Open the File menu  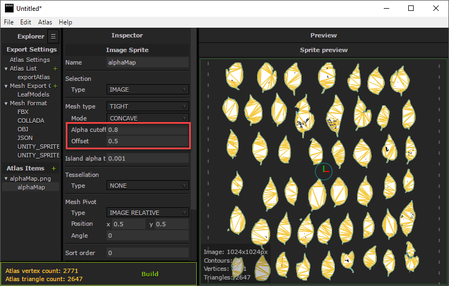pyautogui.click(x=9, y=22)
